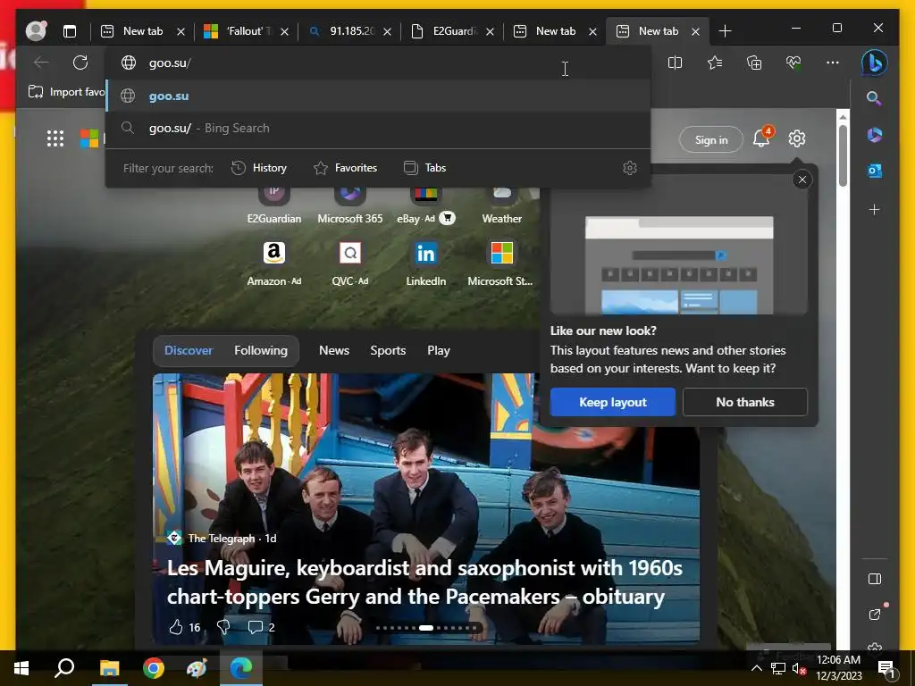Show hidden system tray icons chevron
Image resolution: width=915 pixels, height=686 pixels.
(756, 668)
